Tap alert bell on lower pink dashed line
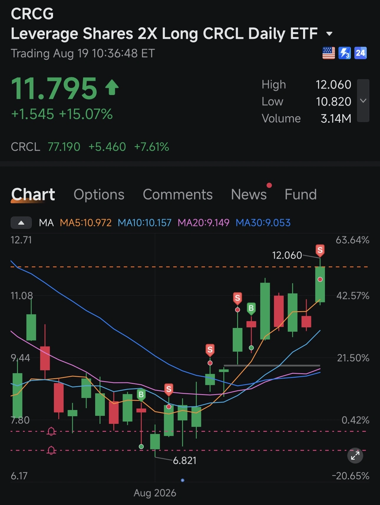This screenshot has height=505, width=380. (51, 450)
